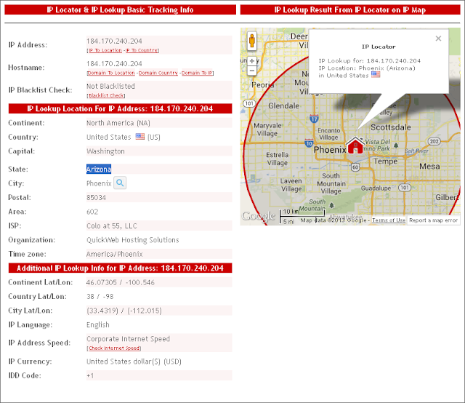
Task: Click the highlighted Arizona state value
Action: (99, 169)
